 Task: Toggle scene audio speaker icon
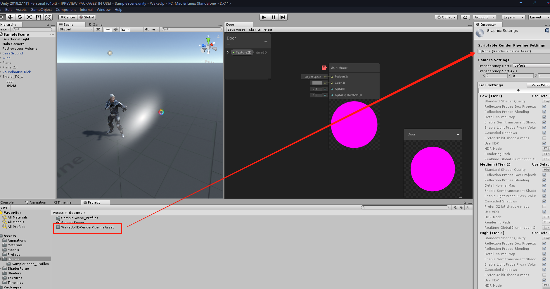click(x=115, y=29)
